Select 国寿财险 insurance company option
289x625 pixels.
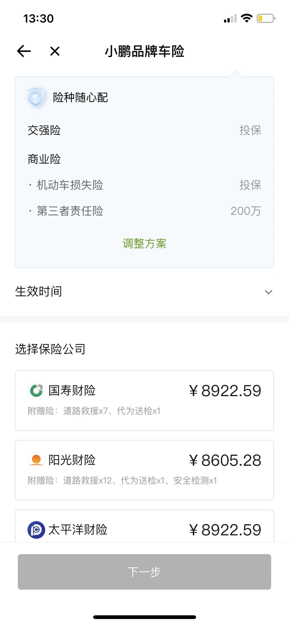click(144, 400)
